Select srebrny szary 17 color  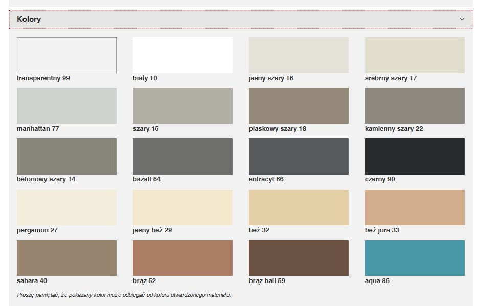coord(415,55)
